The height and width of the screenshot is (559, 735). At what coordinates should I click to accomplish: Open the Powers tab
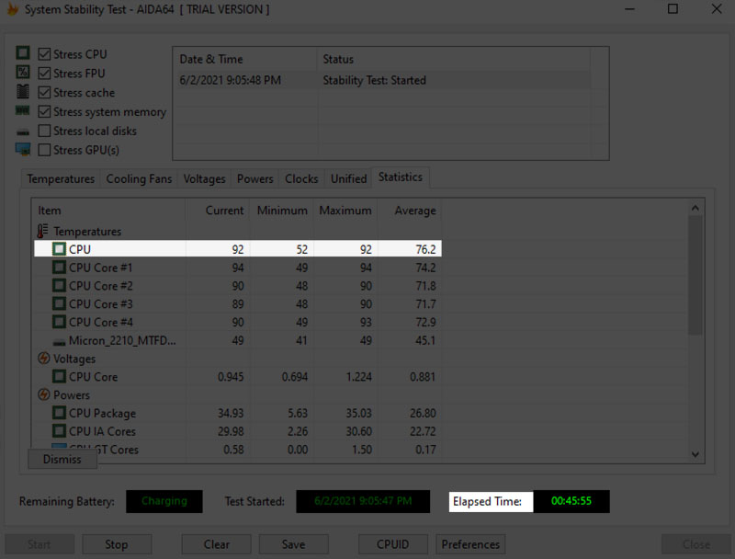coord(255,178)
